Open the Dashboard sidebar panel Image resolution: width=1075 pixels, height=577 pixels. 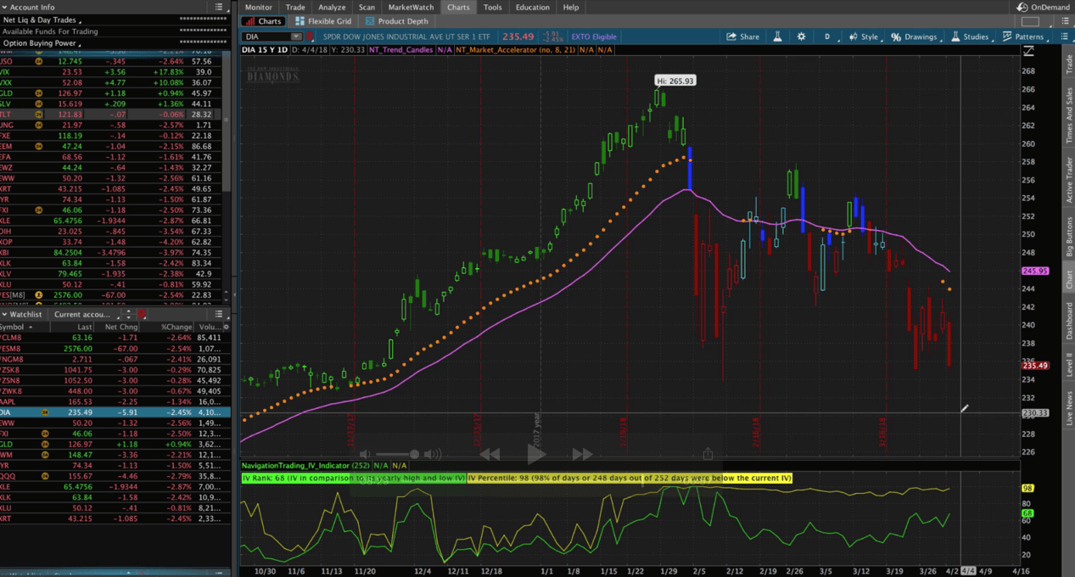pos(1069,321)
